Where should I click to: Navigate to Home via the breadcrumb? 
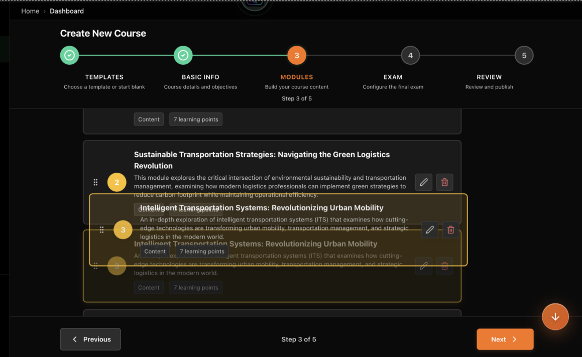coord(30,11)
